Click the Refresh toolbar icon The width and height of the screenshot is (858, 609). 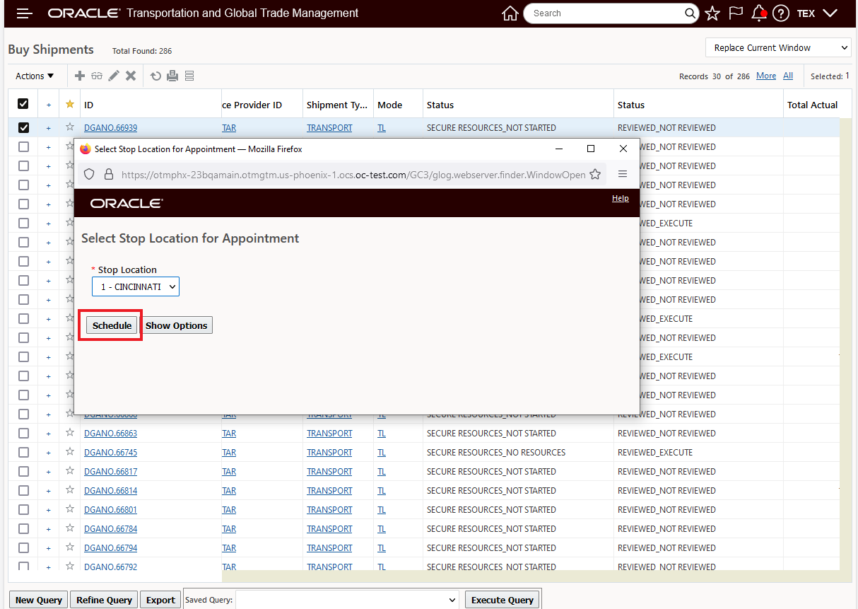(x=155, y=76)
